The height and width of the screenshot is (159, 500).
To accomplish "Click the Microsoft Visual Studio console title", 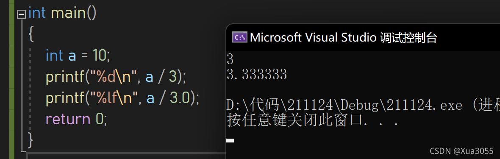I will pyautogui.click(x=343, y=37).
